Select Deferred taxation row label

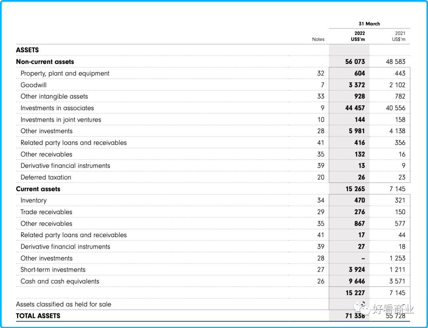(x=46, y=178)
